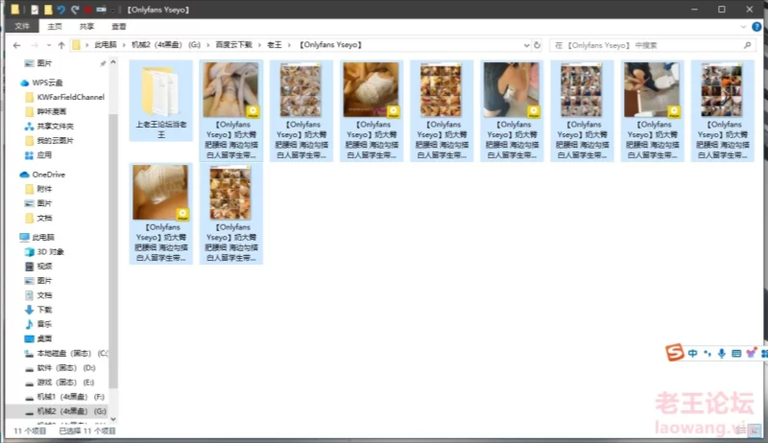Click the 已选择 11 个项目 status text
The height and width of the screenshot is (443, 768).
click(87, 431)
